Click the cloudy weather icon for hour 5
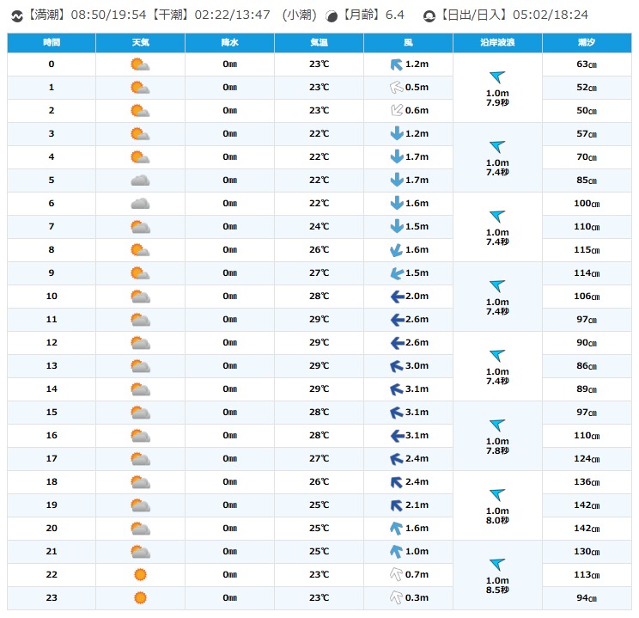This screenshot has width=639, height=618. click(x=140, y=181)
